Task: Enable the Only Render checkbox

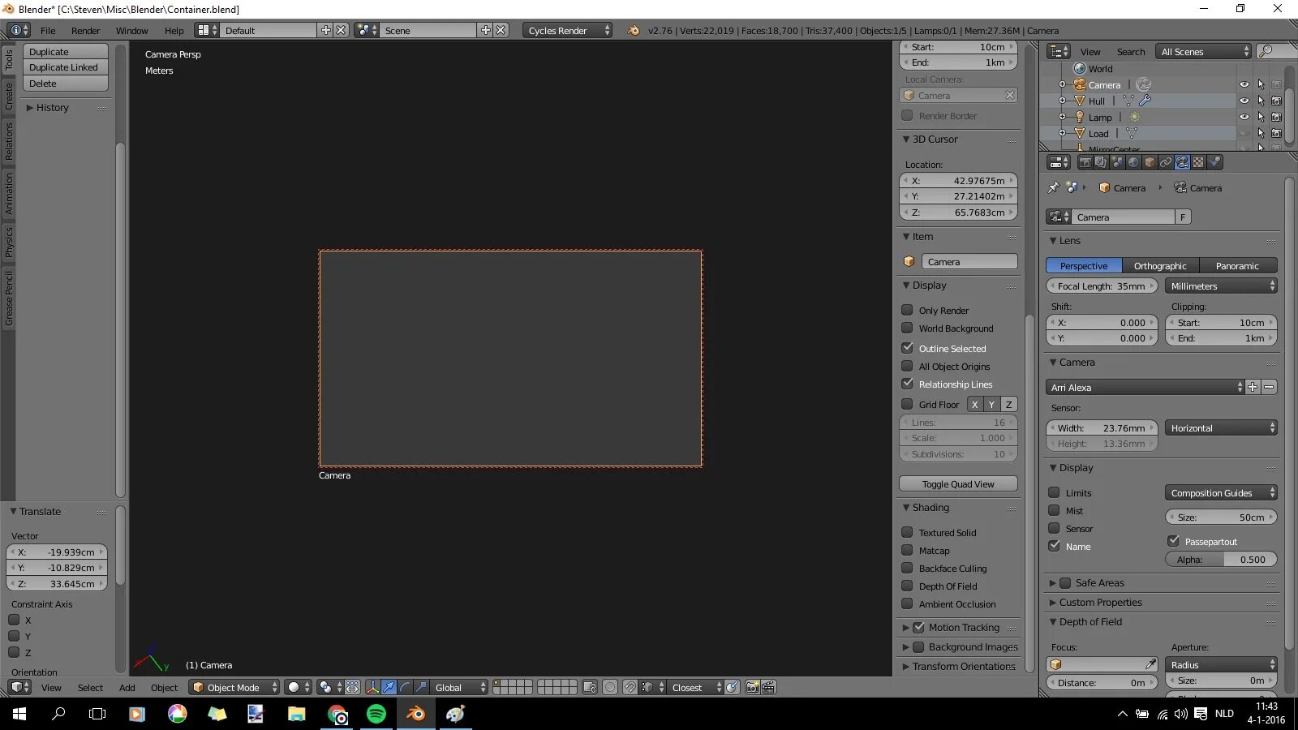Action: [908, 310]
